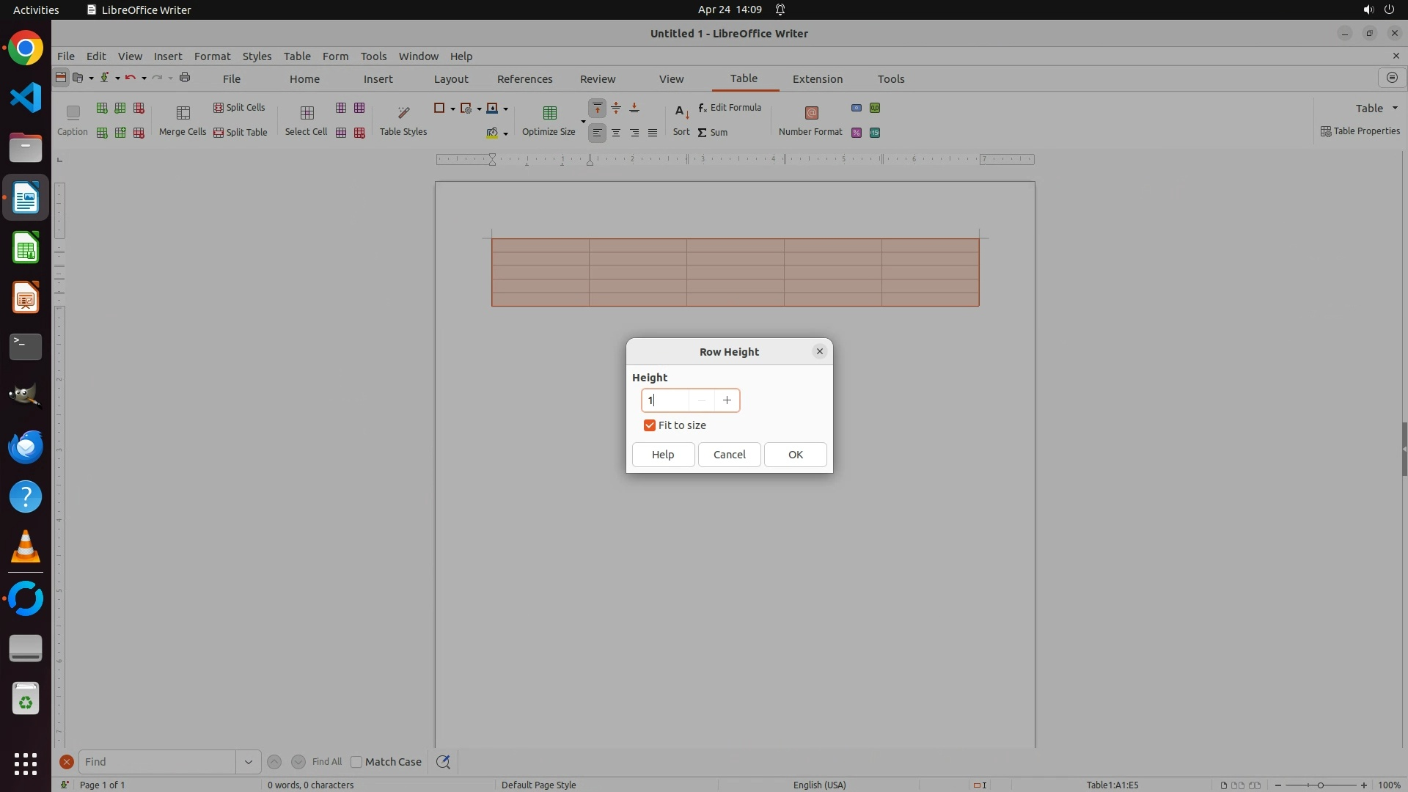Click the Sum sigma icon
Image resolution: width=1408 pixels, height=792 pixels.
pyautogui.click(x=703, y=133)
